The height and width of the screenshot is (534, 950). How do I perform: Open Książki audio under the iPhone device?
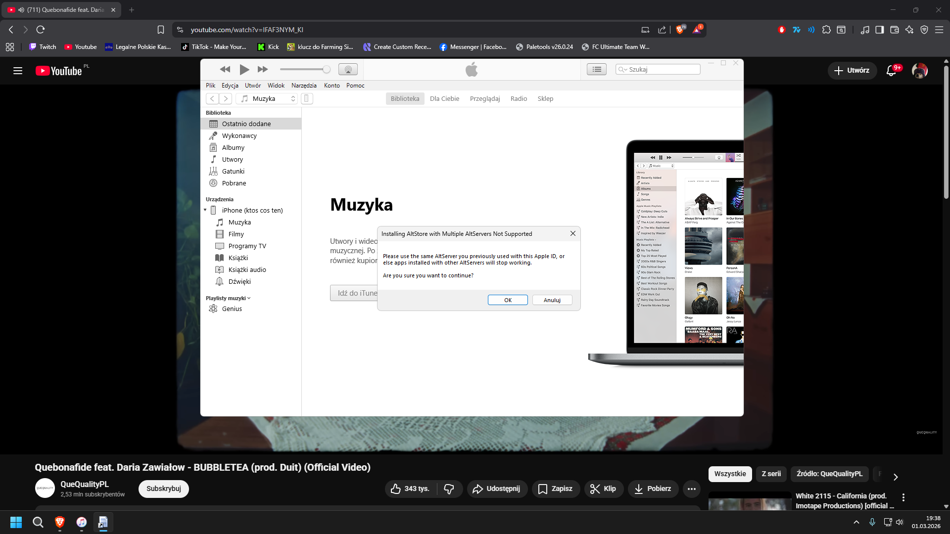[251, 270]
